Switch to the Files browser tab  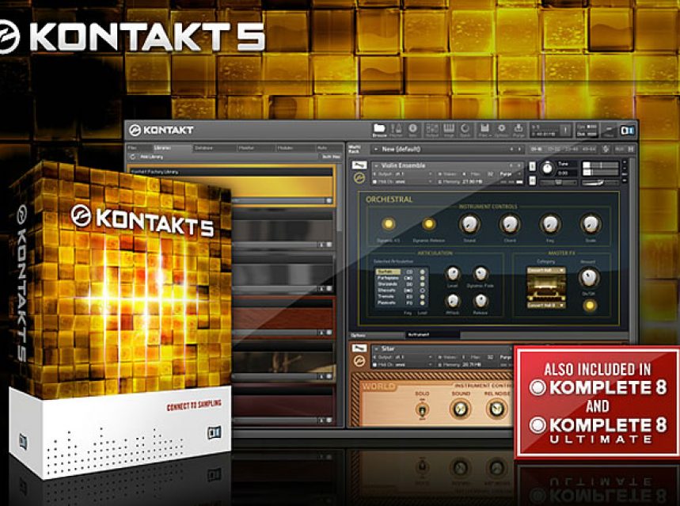pyautogui.click(x=138, y=148)
